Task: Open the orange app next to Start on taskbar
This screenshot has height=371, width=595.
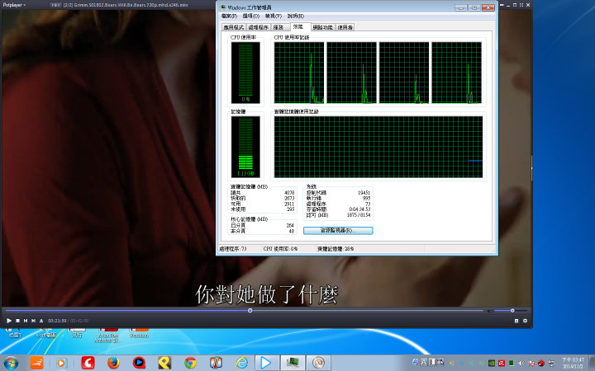Action: (x=37, y=363)
